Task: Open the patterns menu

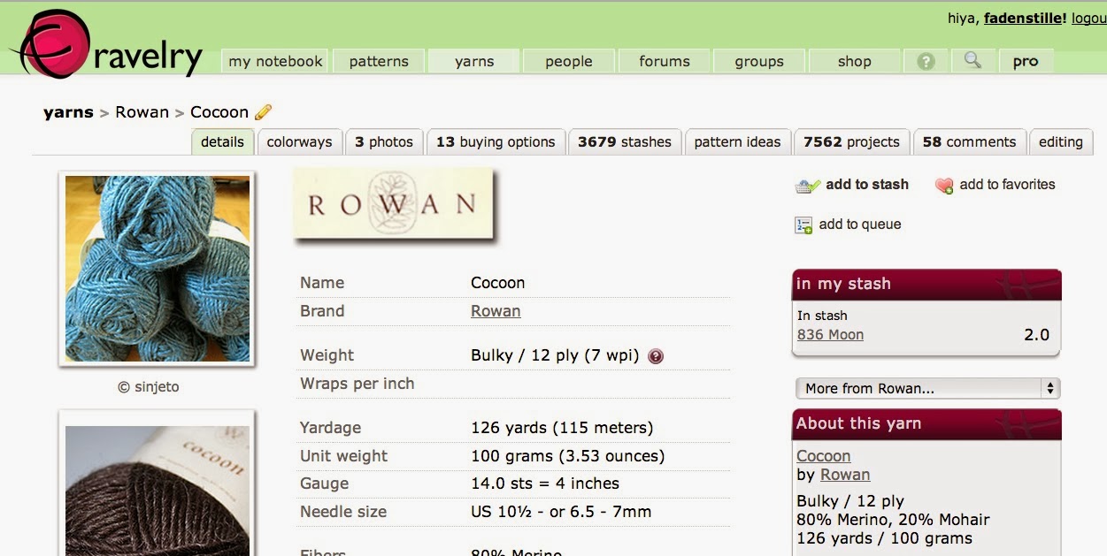Action: click(379, 61)
